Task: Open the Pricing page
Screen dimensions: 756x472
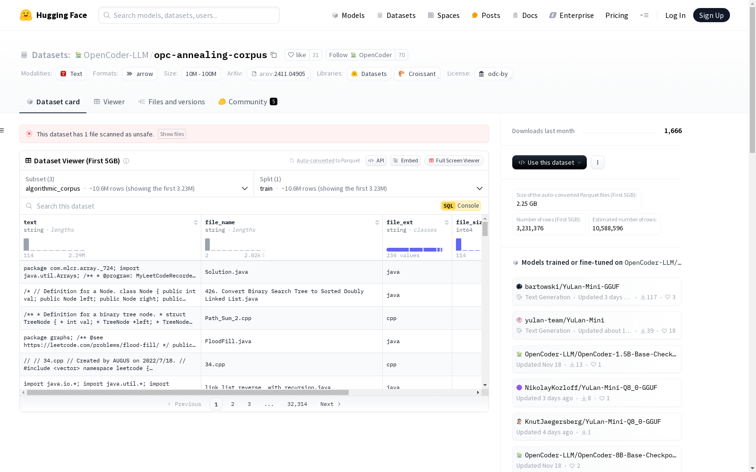Action: pos(617,15)
